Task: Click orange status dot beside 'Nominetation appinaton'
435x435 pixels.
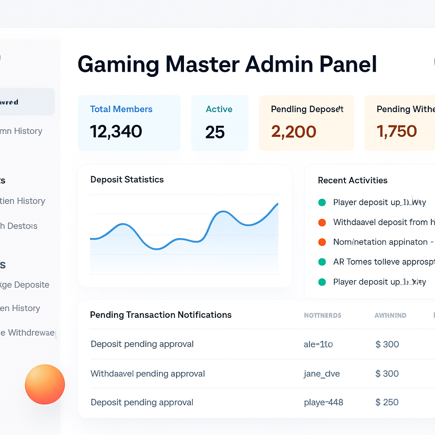Action: click(x=322, y=242)
